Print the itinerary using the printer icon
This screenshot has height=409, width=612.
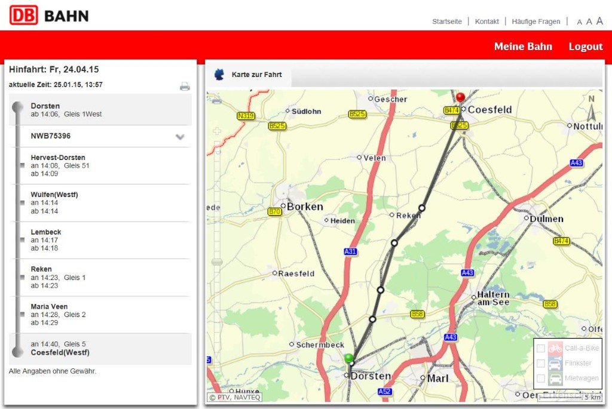pyautogui.click(x=185, y=86)
